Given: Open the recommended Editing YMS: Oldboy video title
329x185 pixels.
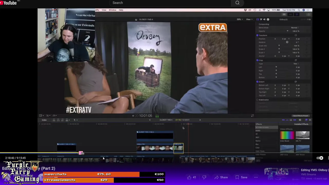Looking at the screenshot, I should pyautogui.click(x=315, y=170).
